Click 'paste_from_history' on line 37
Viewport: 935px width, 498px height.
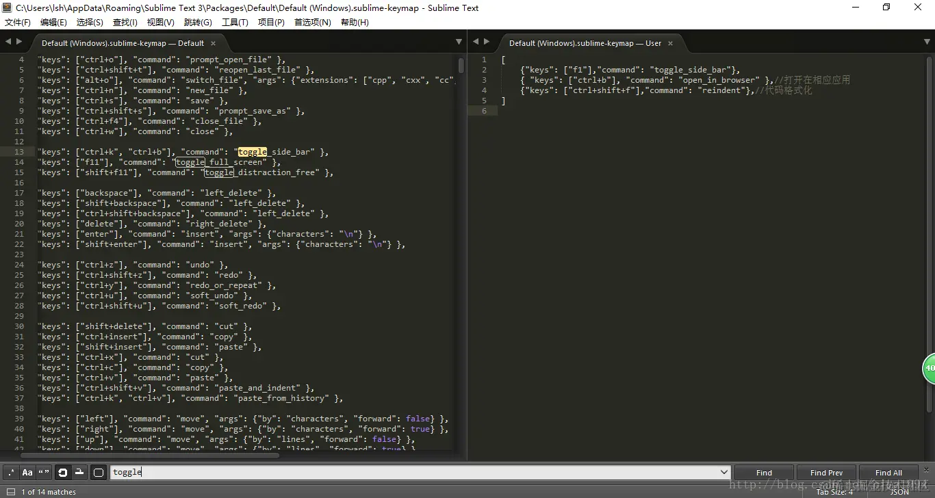click(x=281, y=398)
